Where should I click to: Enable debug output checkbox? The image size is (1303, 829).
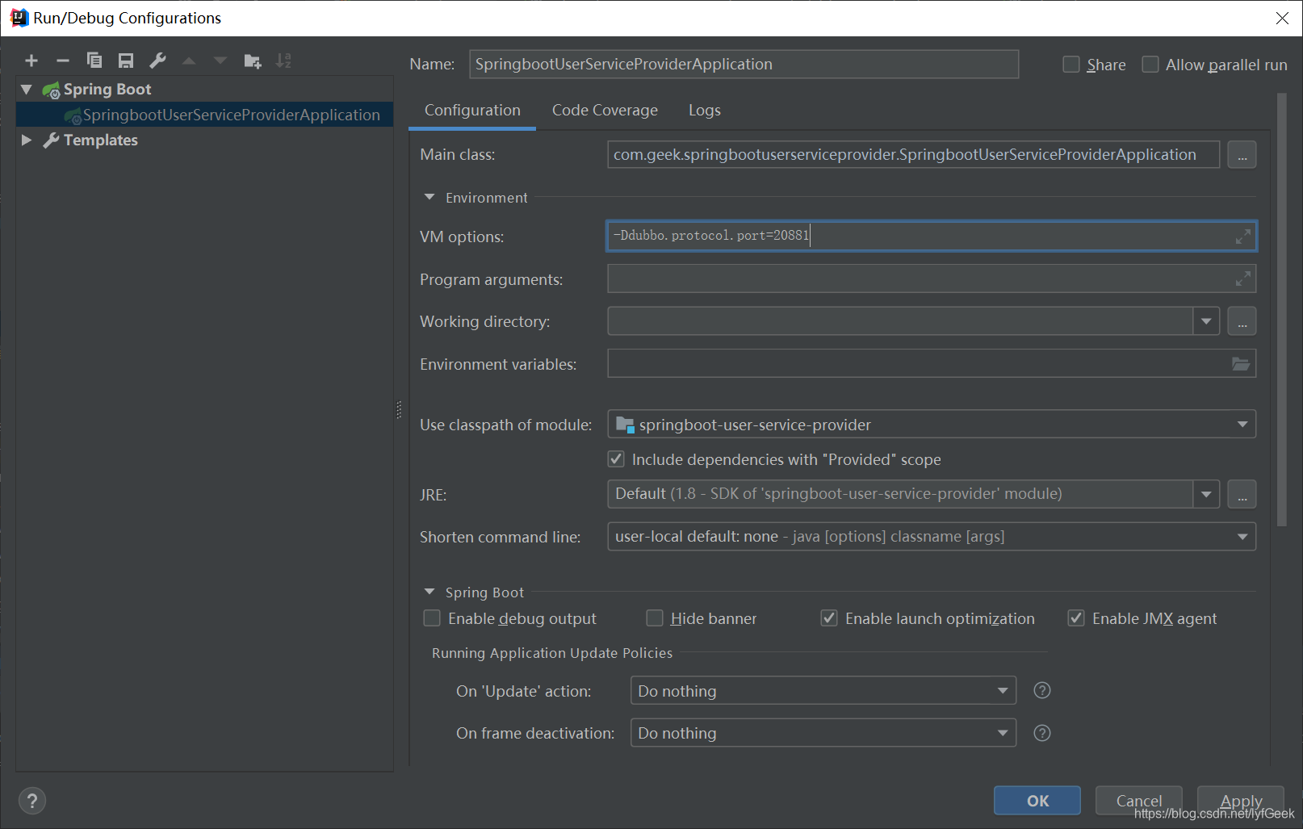point(432,618)
